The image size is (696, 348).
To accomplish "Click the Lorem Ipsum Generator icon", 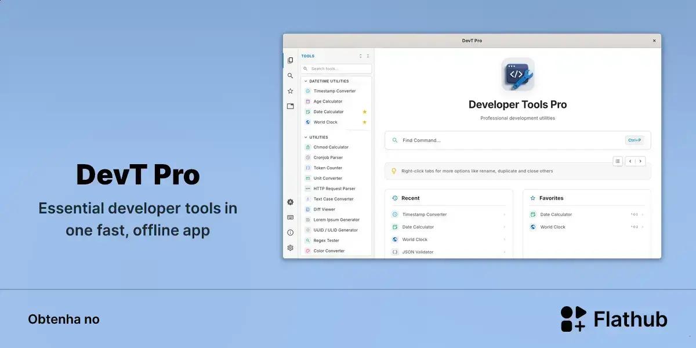I will pyautogui.click(x=308, y=220).
